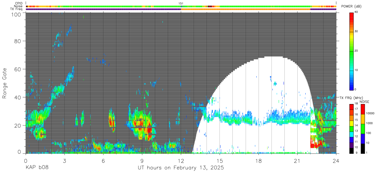This screenshot has width=378, height=174.
Task: Click the 10000 noise legend label
Action: click(370, 113)
